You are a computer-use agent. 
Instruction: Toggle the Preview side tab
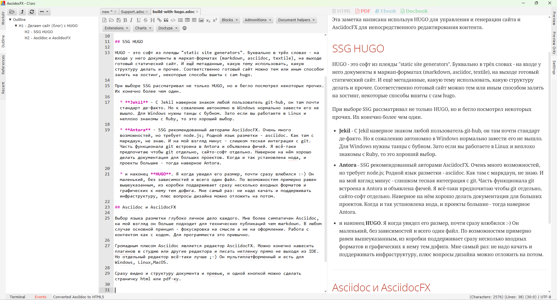click(554, 18)
